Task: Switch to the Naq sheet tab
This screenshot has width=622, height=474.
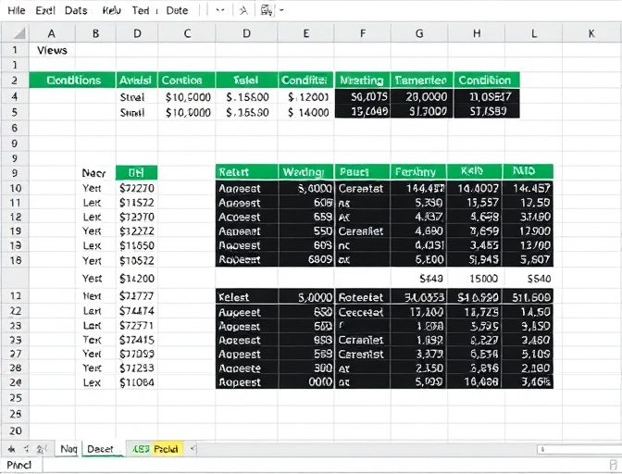Action: [68, 449]
